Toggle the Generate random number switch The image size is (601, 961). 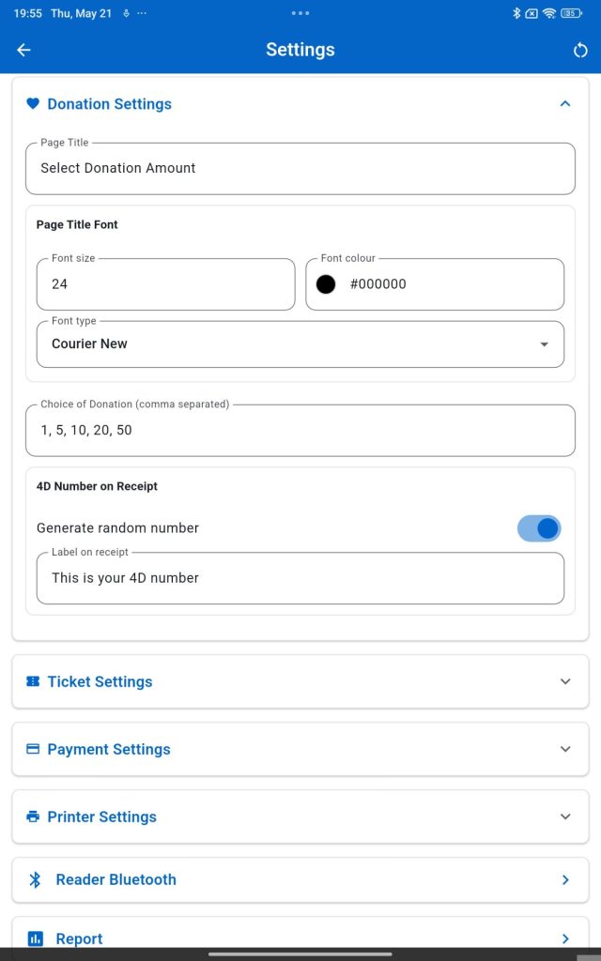tap(539, 528)
